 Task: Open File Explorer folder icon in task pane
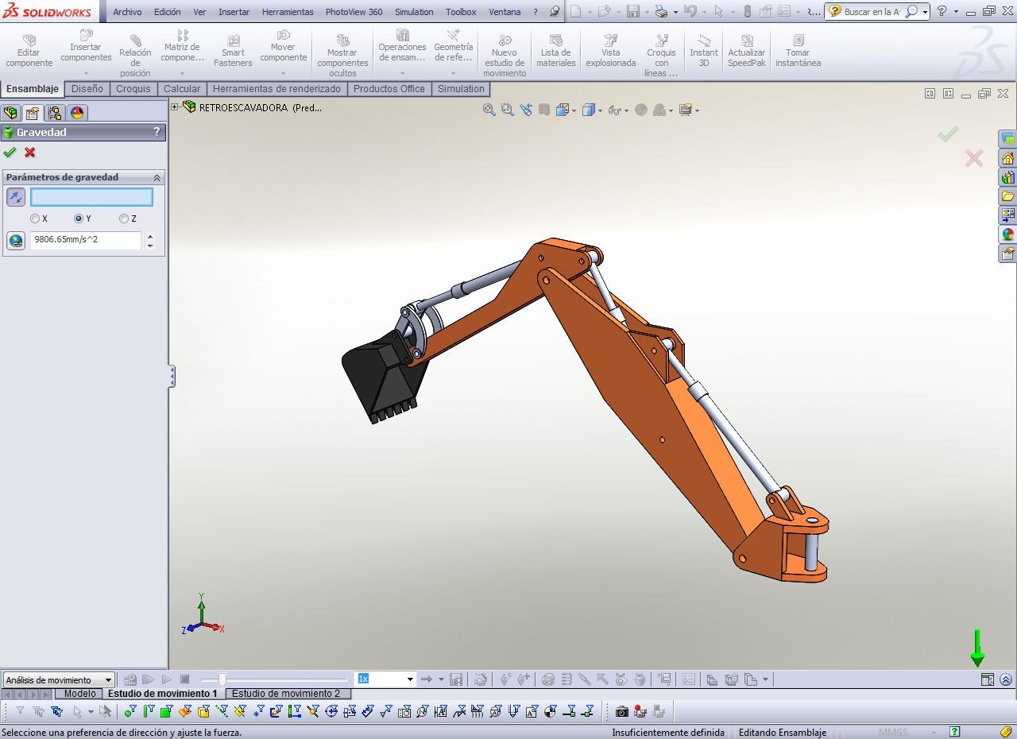pyautogui.click(x=1007, y=196)
